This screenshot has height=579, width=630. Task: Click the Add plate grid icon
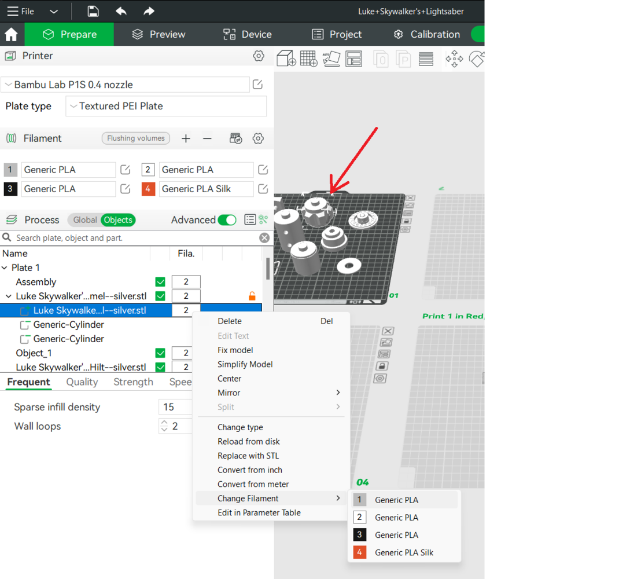(308, 58)
